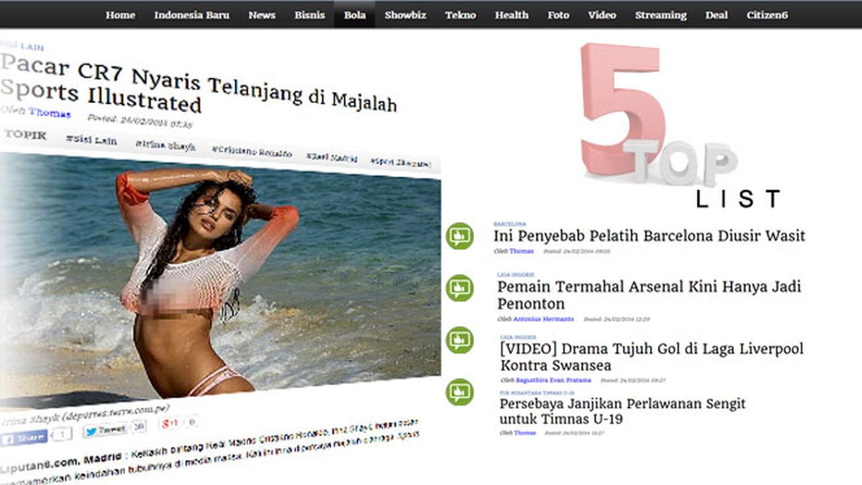Click the green icon beside Barcelona headline

[x=460, y=236]
